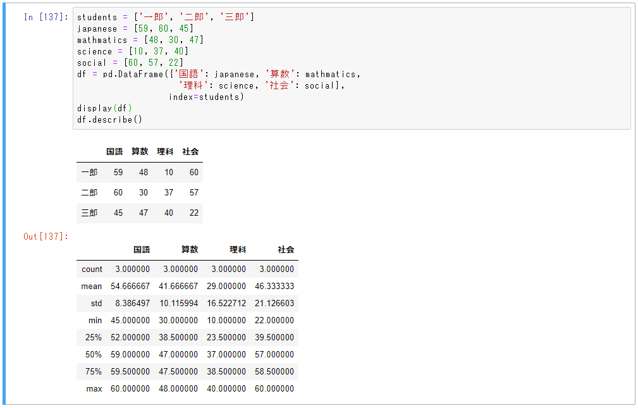Viewport: 638px width, 408px height.
Task: Click the index=students code line
Action: [x=206, y=97]
